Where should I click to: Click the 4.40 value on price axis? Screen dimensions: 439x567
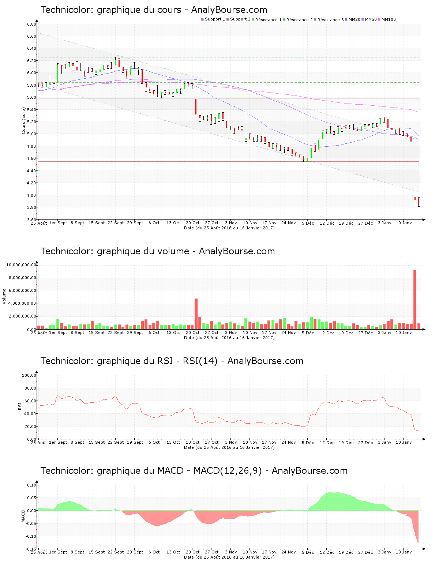31,171
